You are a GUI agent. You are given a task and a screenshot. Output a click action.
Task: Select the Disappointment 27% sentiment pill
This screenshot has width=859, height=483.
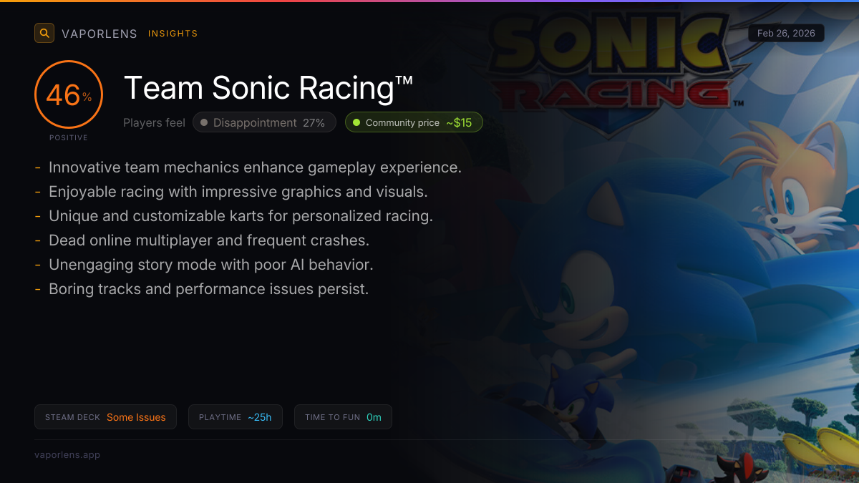coord(264,122)
